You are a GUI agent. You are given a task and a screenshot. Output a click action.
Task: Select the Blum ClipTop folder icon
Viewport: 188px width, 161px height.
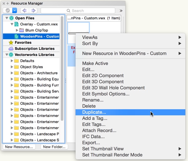[22, 30]
